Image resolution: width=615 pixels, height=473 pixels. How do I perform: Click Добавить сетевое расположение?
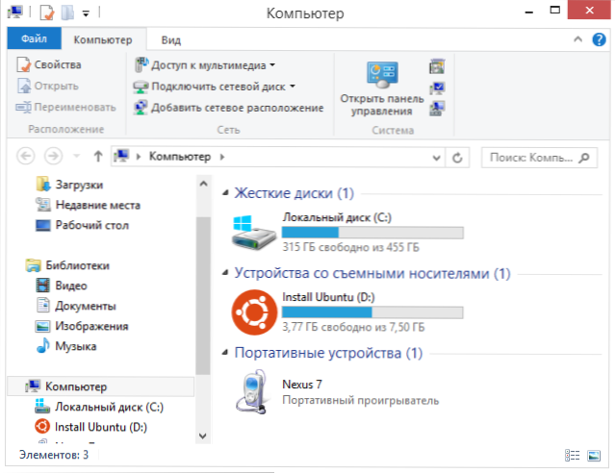point(228,108)
